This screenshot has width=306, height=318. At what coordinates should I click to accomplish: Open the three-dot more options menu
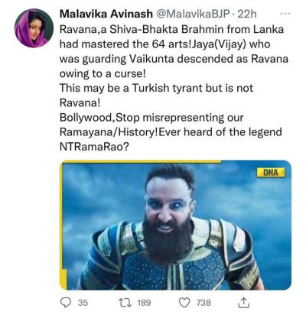pyautogui.click(x=285, y=14)
